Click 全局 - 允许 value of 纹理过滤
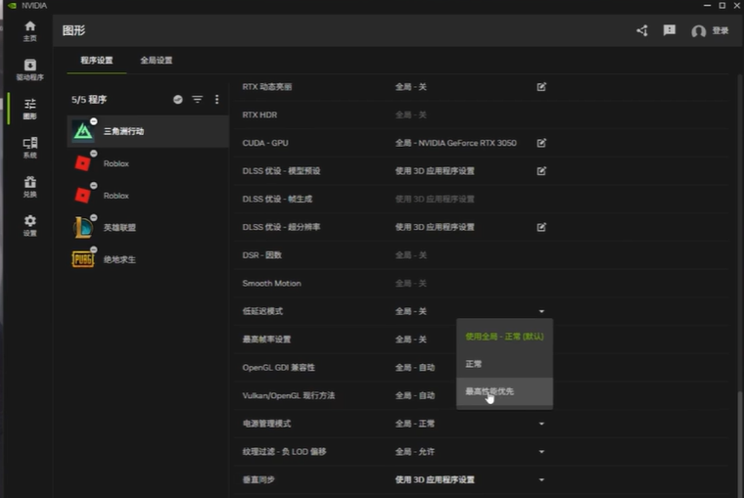 (415, 451)
